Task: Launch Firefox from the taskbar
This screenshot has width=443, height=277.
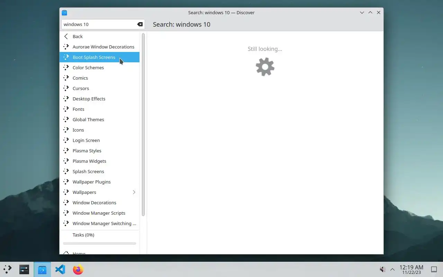Action: pos(78,269)
